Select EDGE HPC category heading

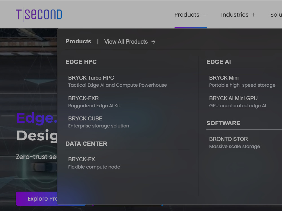[x=81, y=62]
